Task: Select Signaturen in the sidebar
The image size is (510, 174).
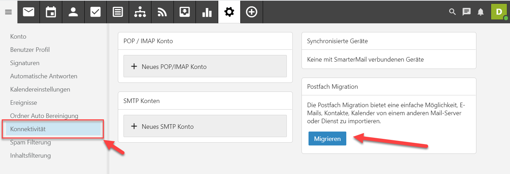Action: (25, 63)
